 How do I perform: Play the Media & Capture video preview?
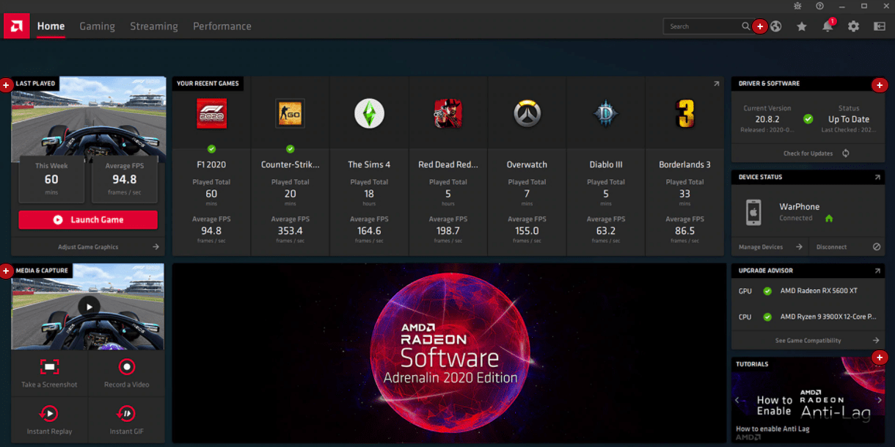(89, 307)
